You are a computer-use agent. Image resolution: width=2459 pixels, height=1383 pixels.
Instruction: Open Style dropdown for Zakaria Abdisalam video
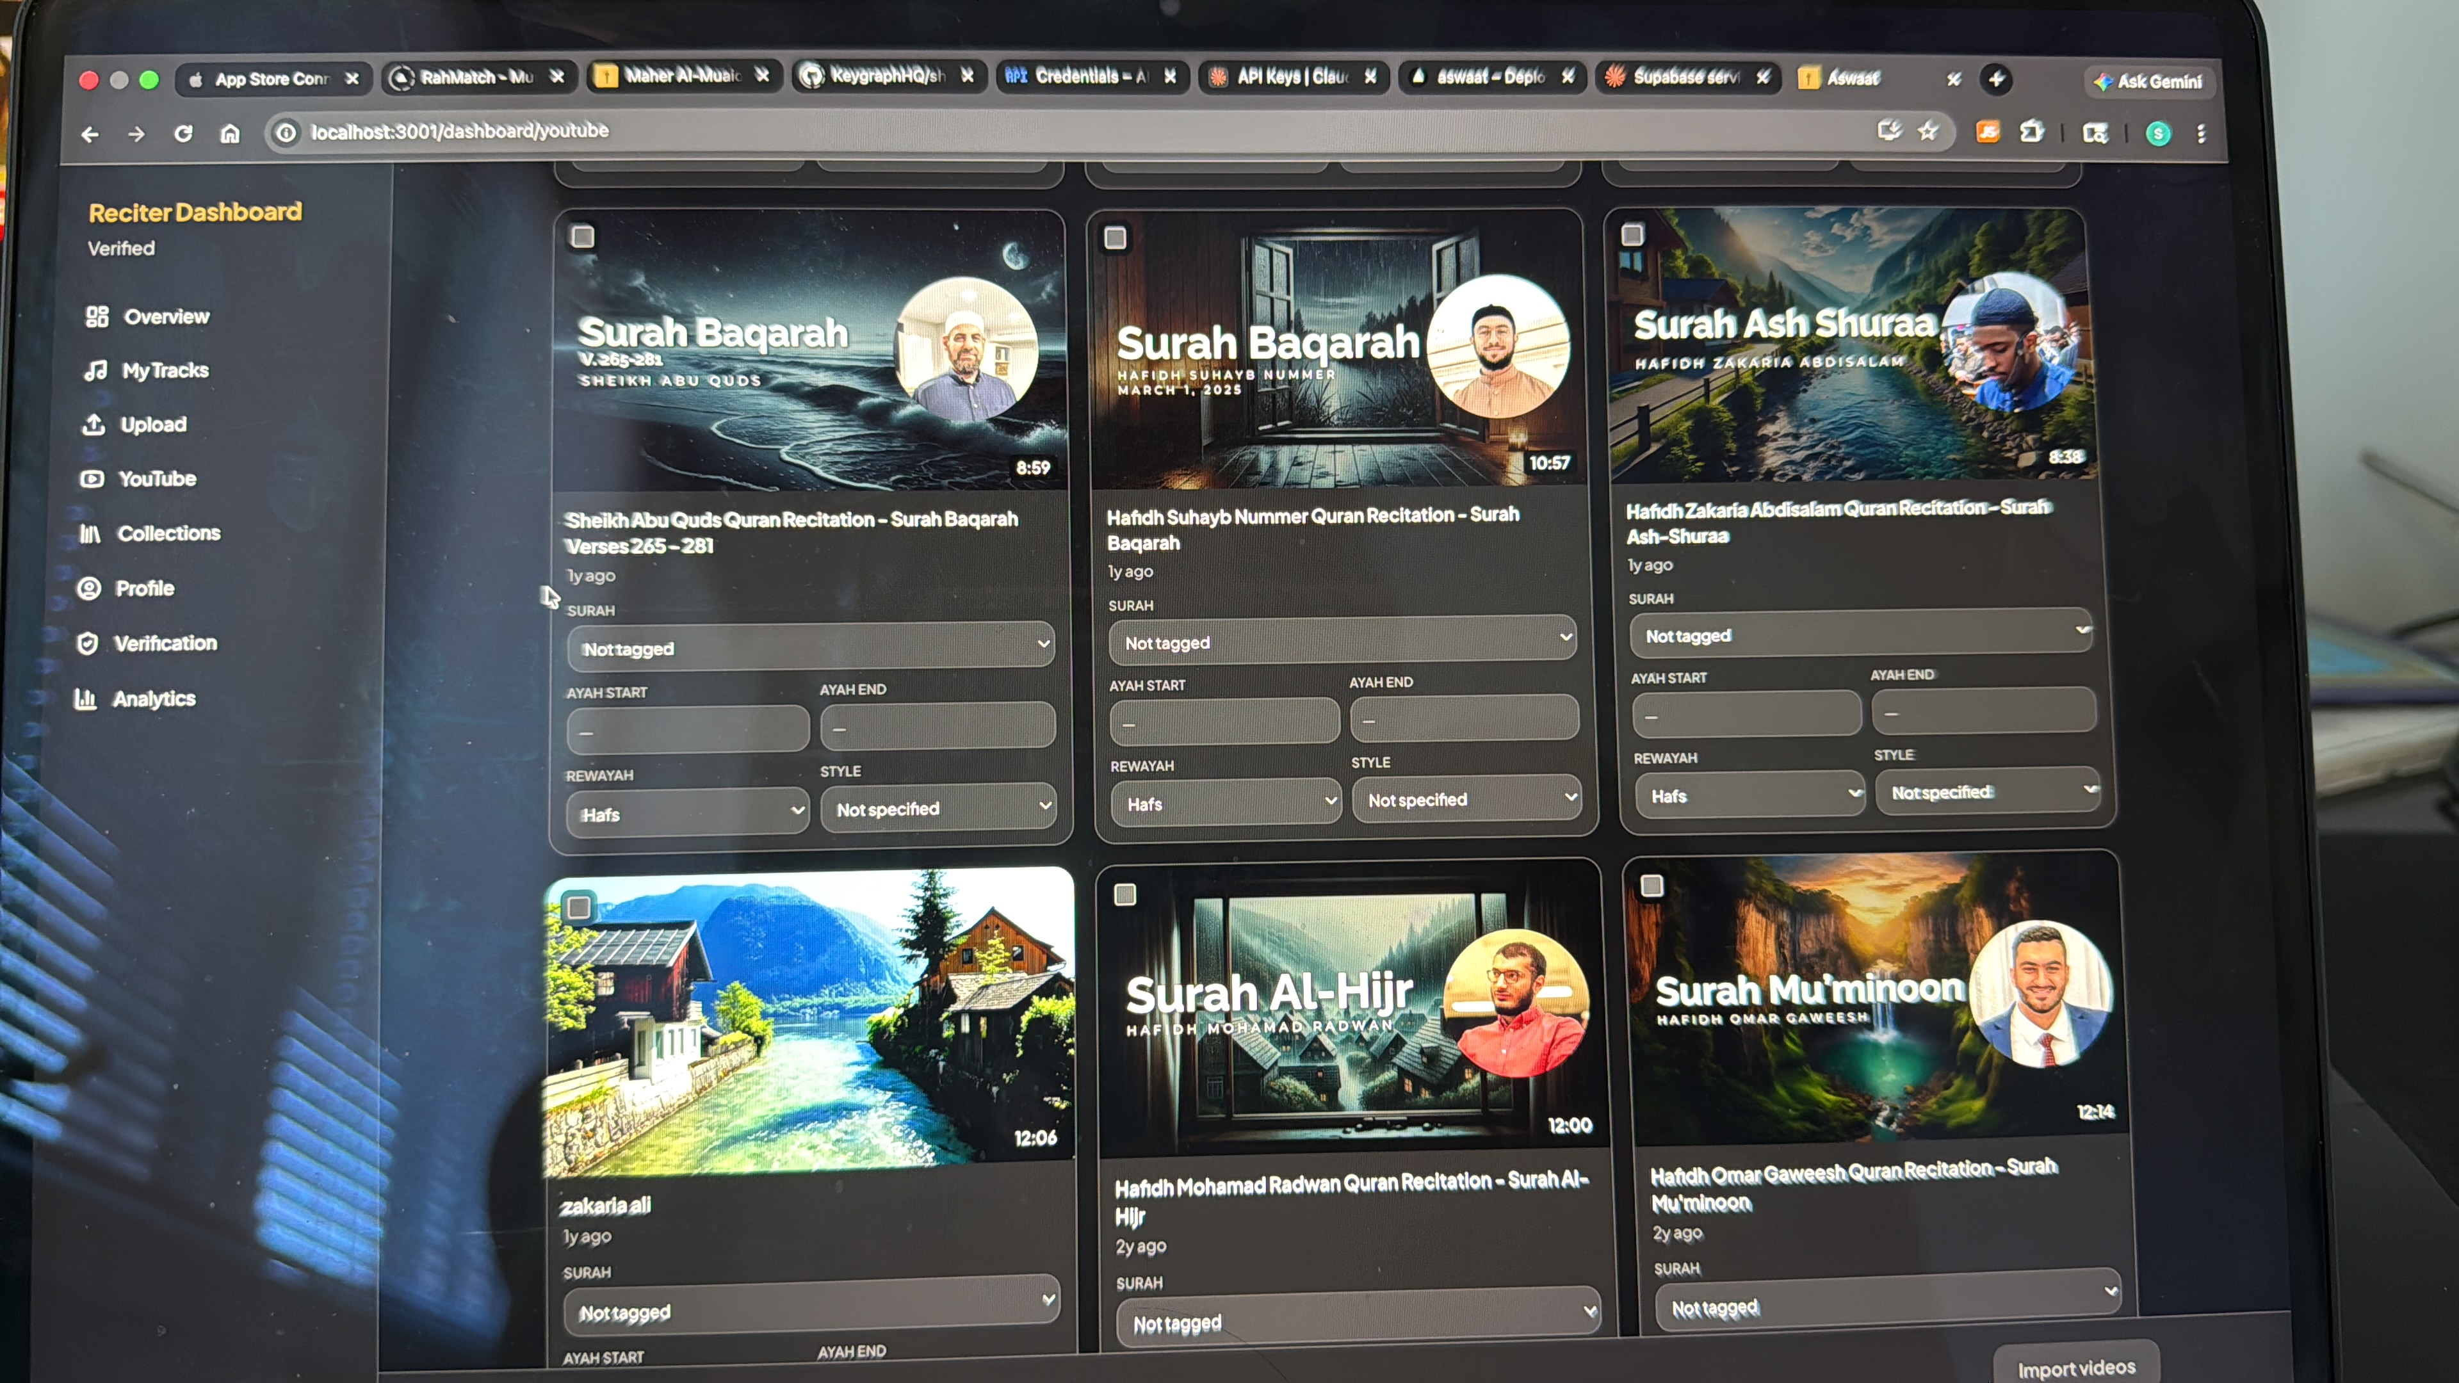(1988, 791)
